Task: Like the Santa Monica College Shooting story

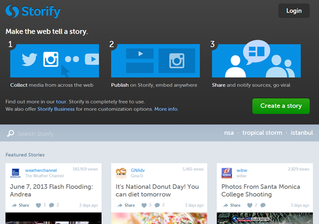Action: (x=250, y=205)
